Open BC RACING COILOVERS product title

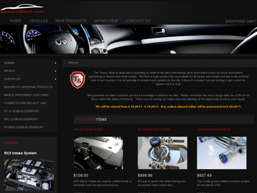coord(154,129)
